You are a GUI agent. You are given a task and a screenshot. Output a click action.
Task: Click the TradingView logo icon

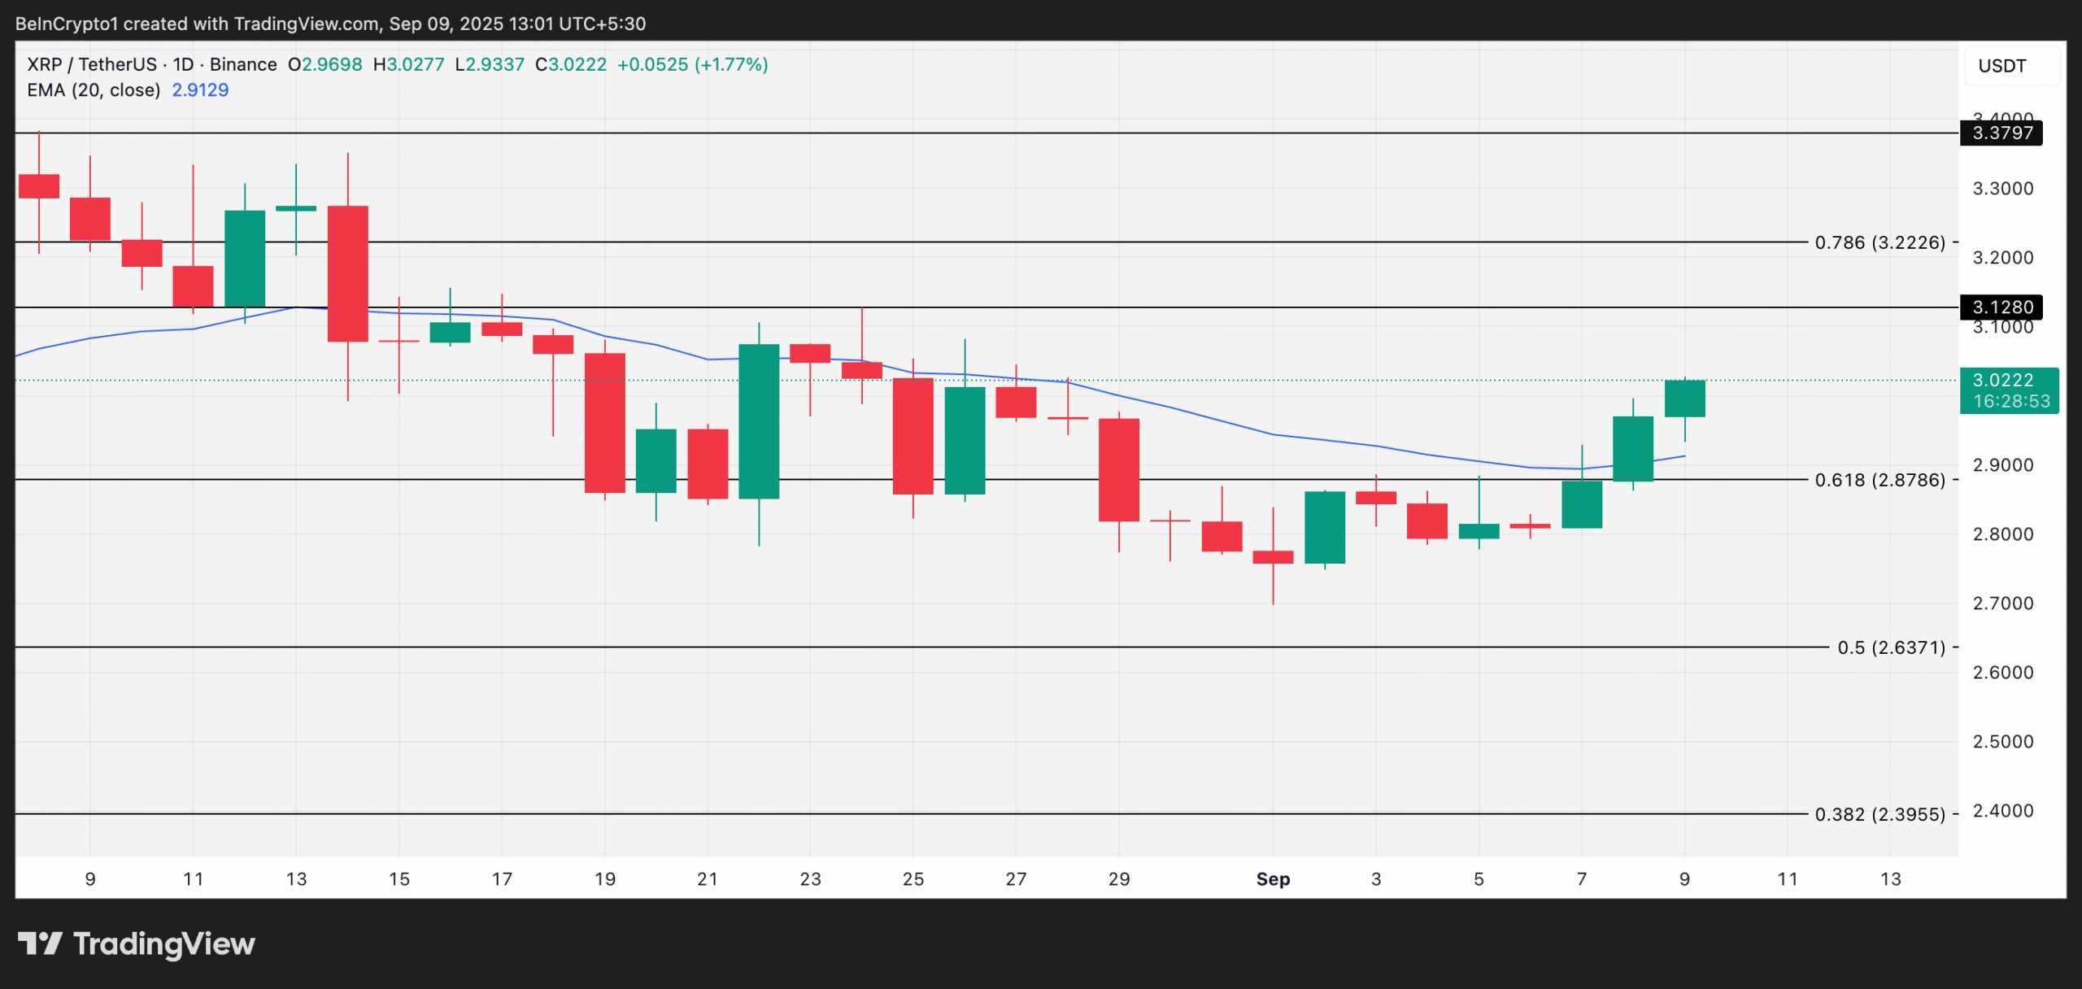(x=39, y=943)
